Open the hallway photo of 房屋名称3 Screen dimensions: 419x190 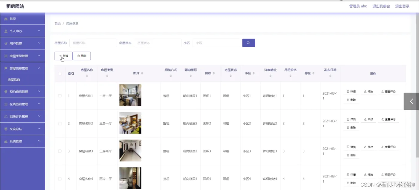[x=130, y=151]
